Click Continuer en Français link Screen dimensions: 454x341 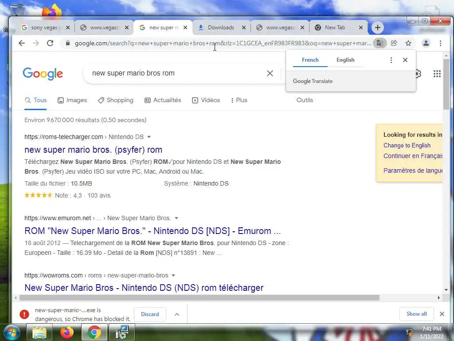coord(413,156)
